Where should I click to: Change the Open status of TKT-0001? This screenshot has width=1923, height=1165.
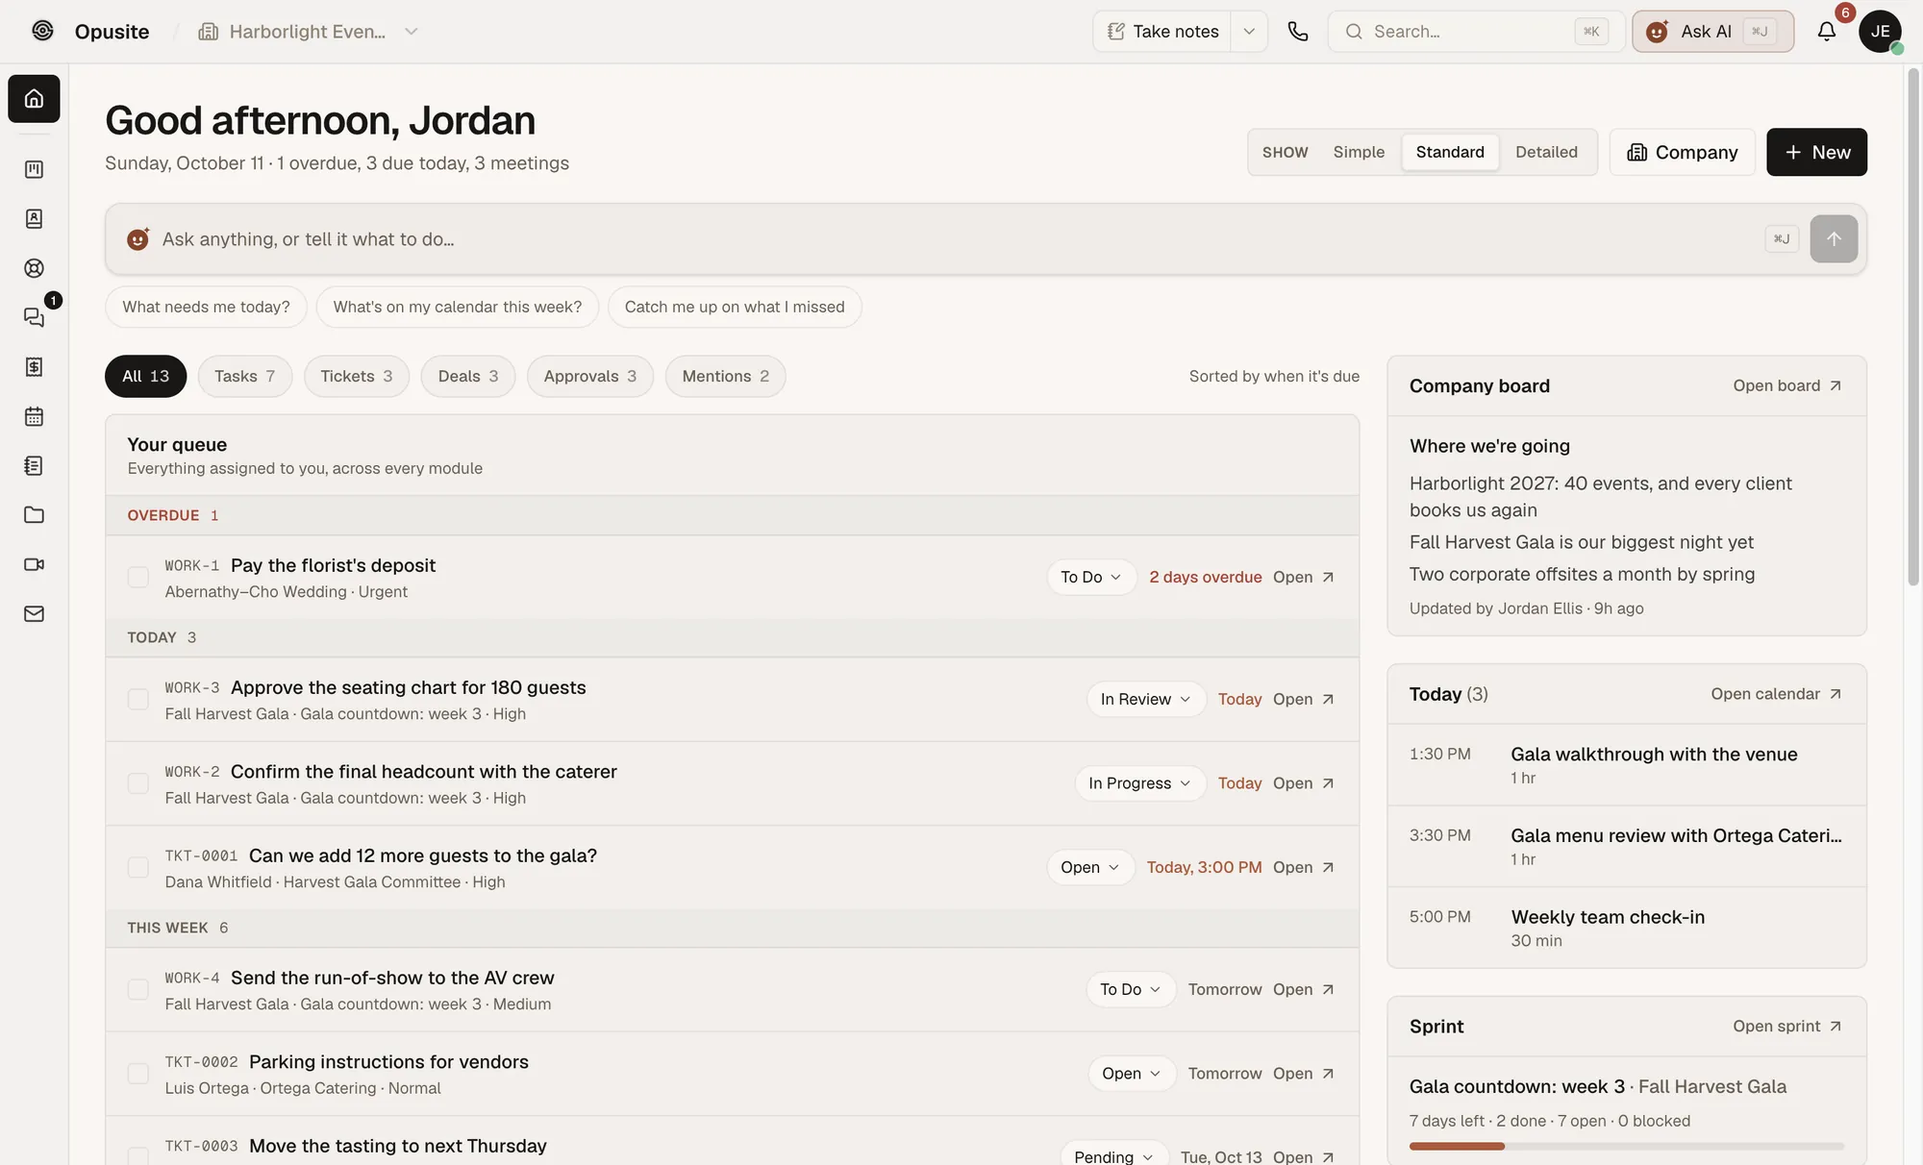[x=1090, y=867]
